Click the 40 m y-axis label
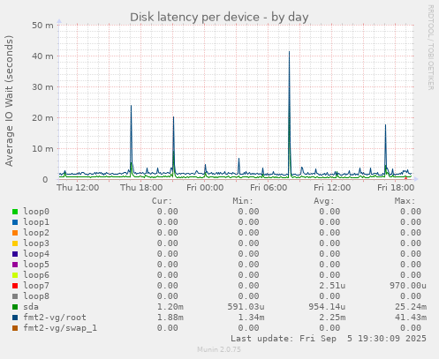 42,56
